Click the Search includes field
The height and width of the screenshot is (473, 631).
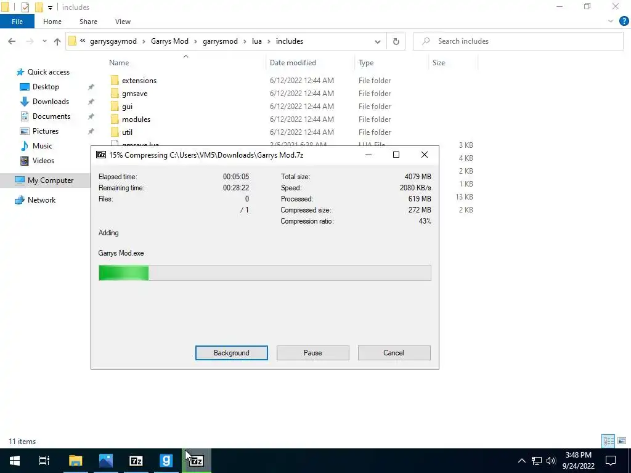click(x=518, y=41)
